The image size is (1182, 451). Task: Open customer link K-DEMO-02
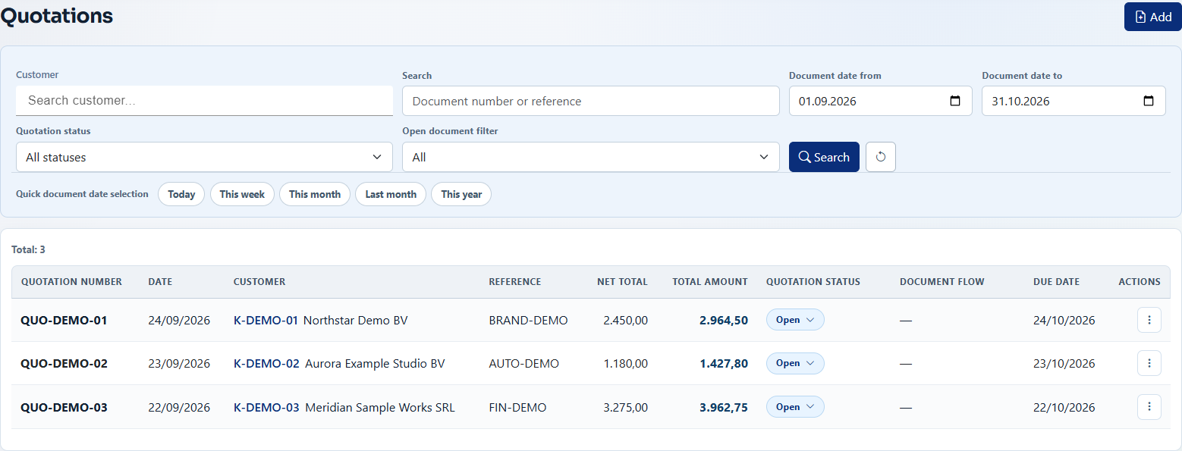pos(266,364)
